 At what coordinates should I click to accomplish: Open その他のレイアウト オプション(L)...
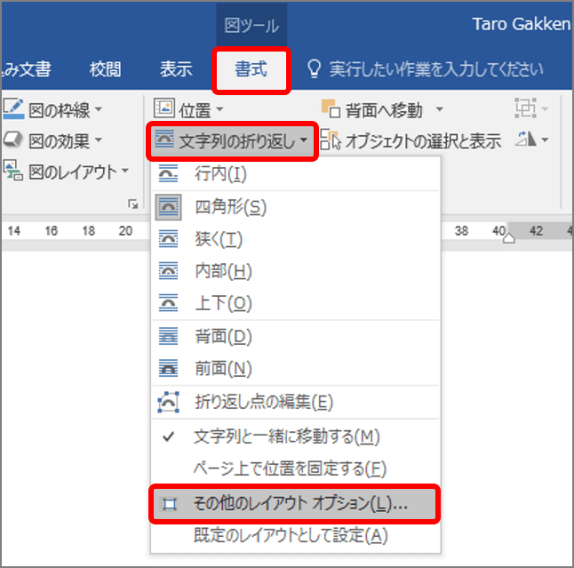(295, 504)
